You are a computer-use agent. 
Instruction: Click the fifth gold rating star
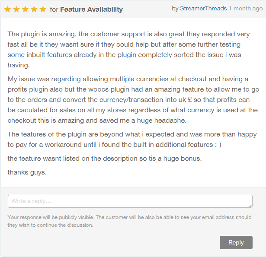coord(43,10)
